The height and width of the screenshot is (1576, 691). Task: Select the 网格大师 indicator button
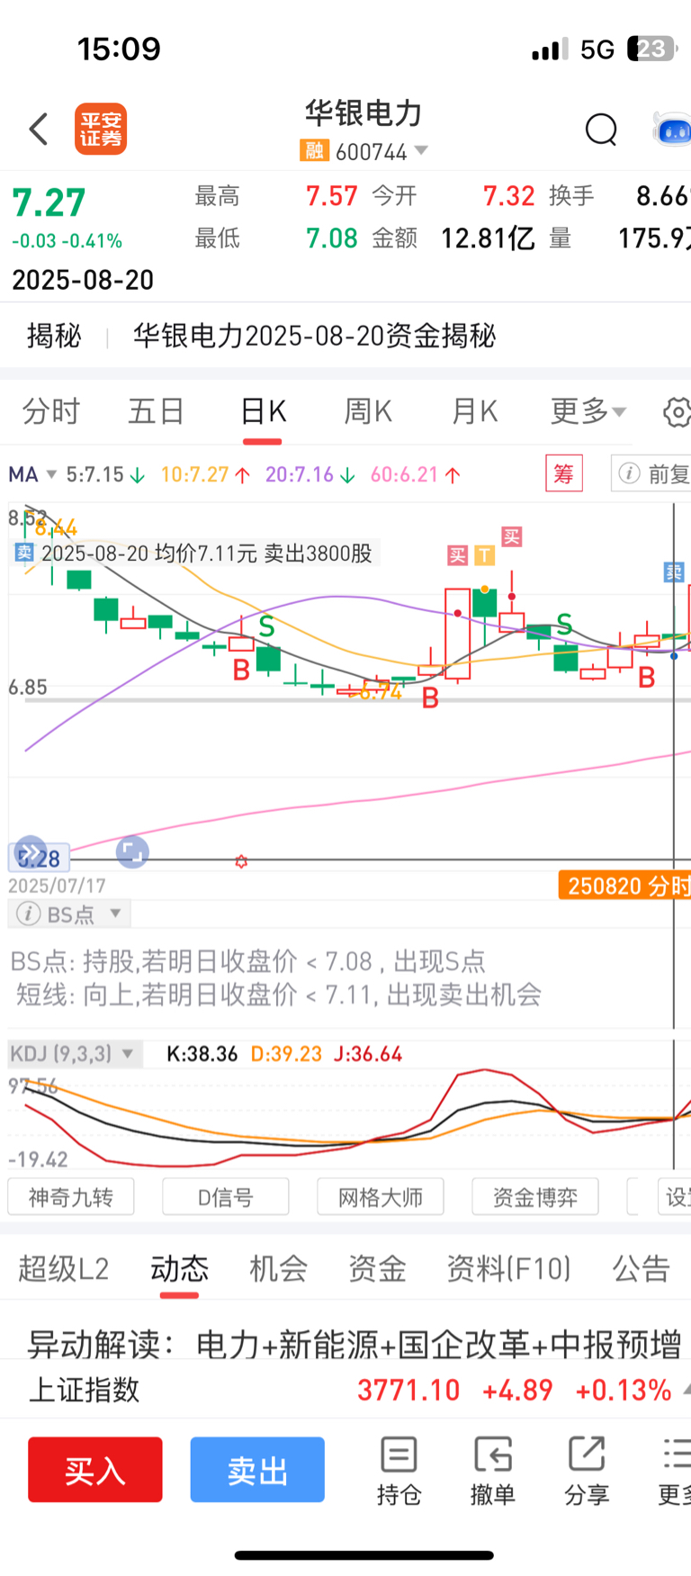pos(381,1197)
